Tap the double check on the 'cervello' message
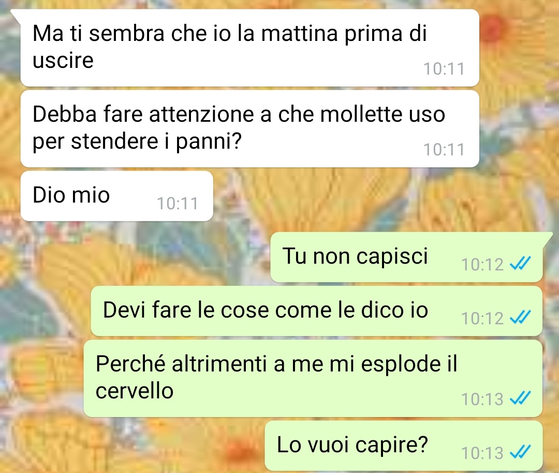Viewport: 559px width, 473px height. pyautogui.click(x=521, y=398)
